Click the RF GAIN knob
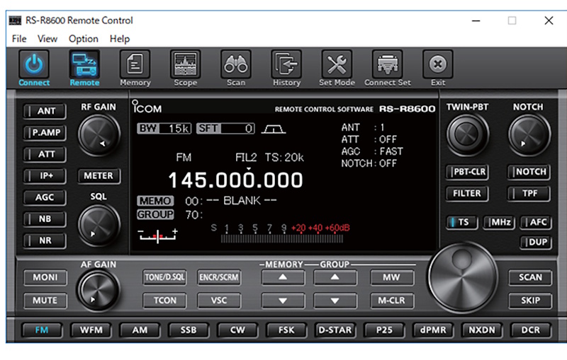Screen dimensions: 567x360 tap(99, 134)
